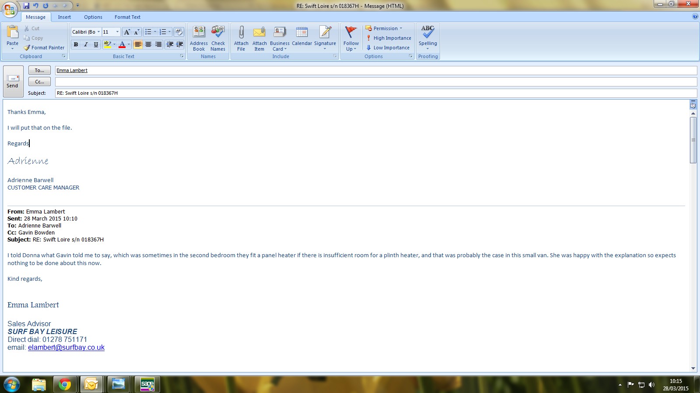This screenshot has height=393, width=700.
Task: Open the font size dropdown
Action: (x=117, y=32)
